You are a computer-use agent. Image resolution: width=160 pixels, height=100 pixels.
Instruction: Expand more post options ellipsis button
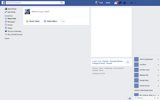[x=63, y=21]
